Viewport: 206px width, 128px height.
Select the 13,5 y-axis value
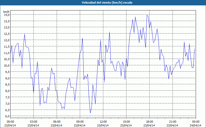(6, 21)
